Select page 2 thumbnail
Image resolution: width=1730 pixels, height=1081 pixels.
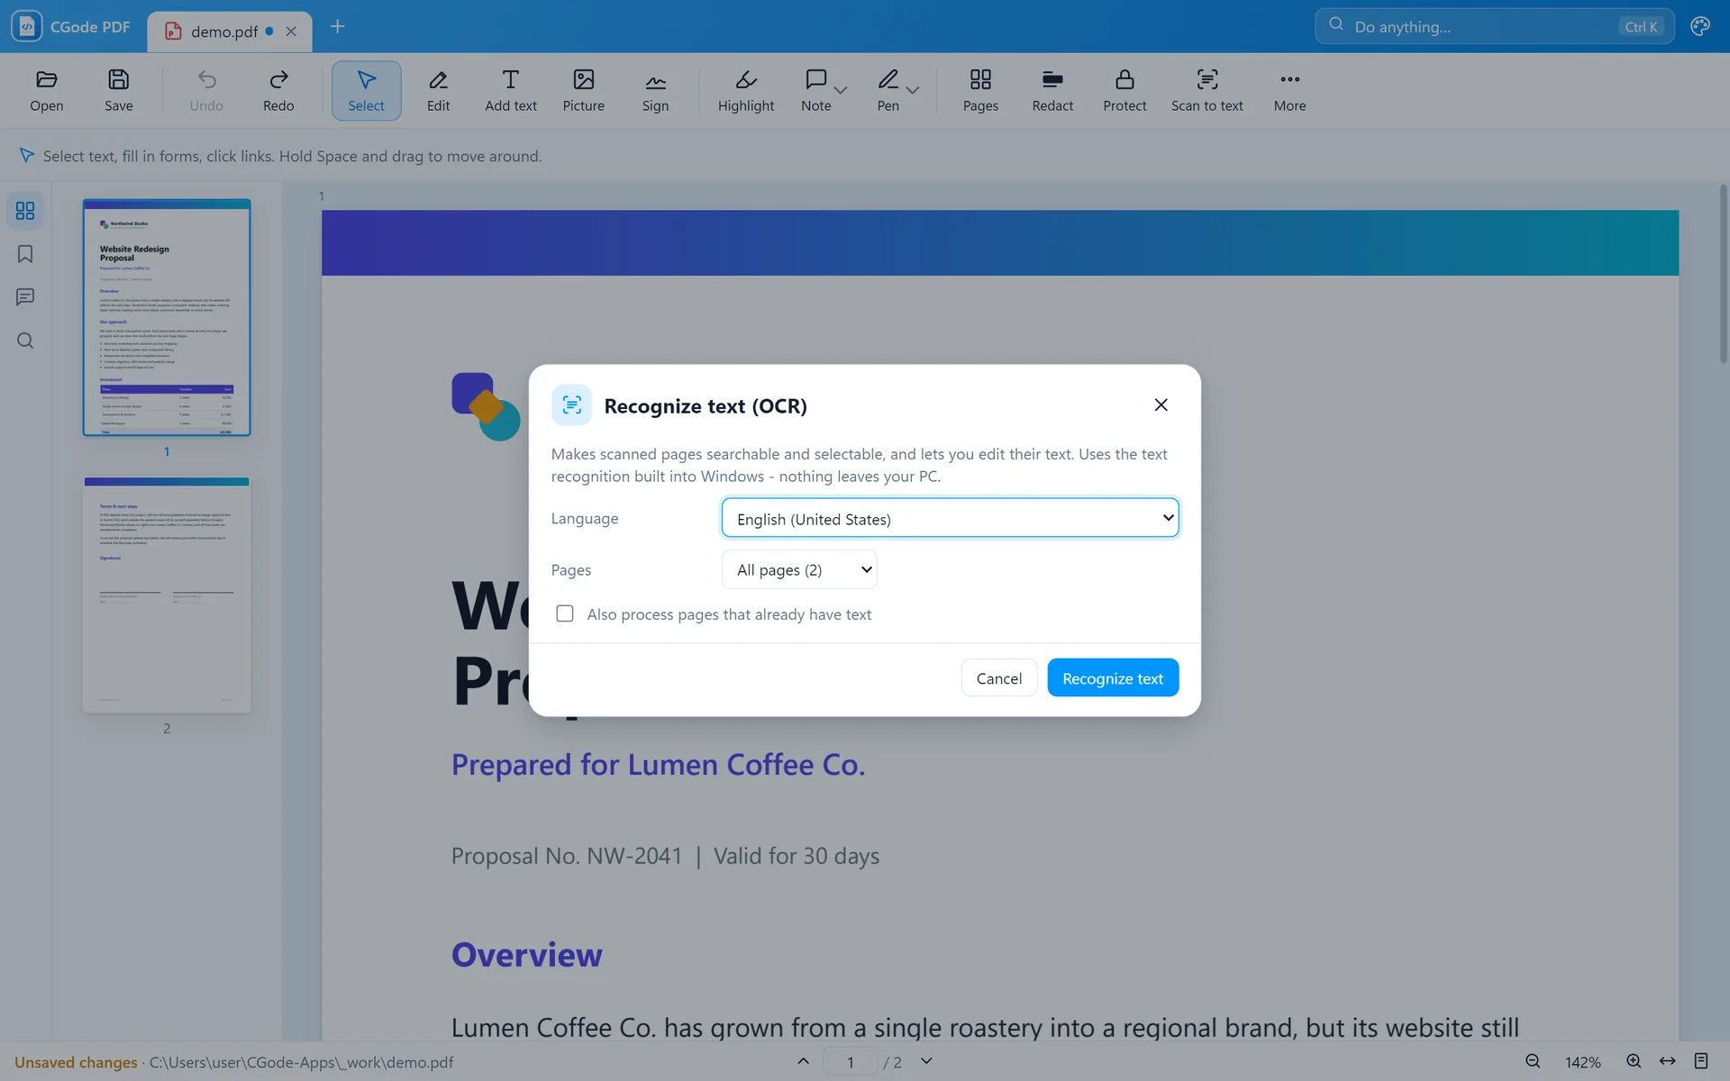point(167,595)
